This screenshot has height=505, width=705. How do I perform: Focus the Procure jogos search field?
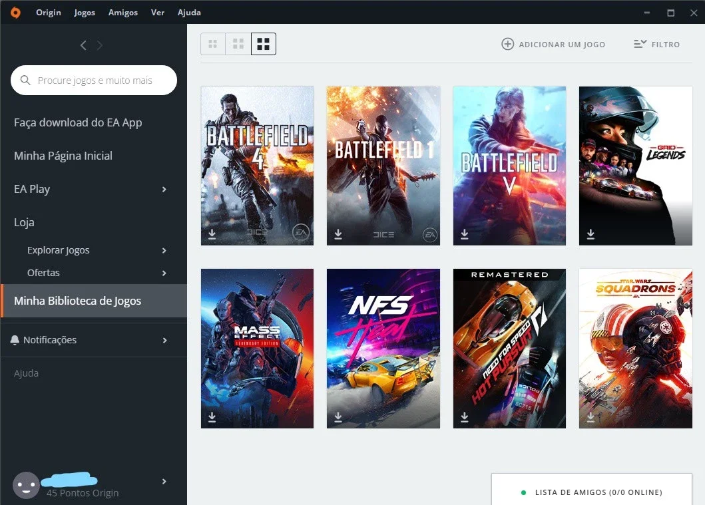click(x=93, y=80)
